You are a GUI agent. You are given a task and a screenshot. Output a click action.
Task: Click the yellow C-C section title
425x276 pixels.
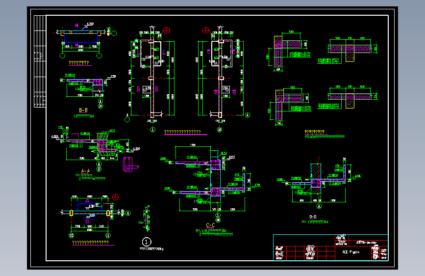pos(210,225)
